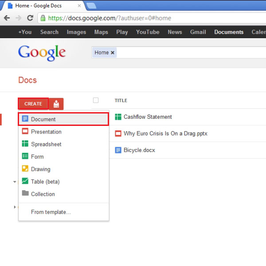Click the gray Collection folder icon

(25, 193)
